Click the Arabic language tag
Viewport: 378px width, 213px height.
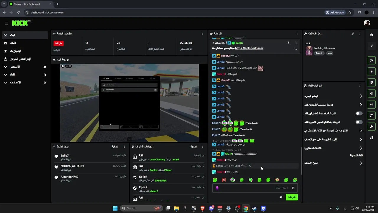tap(319, 53)
